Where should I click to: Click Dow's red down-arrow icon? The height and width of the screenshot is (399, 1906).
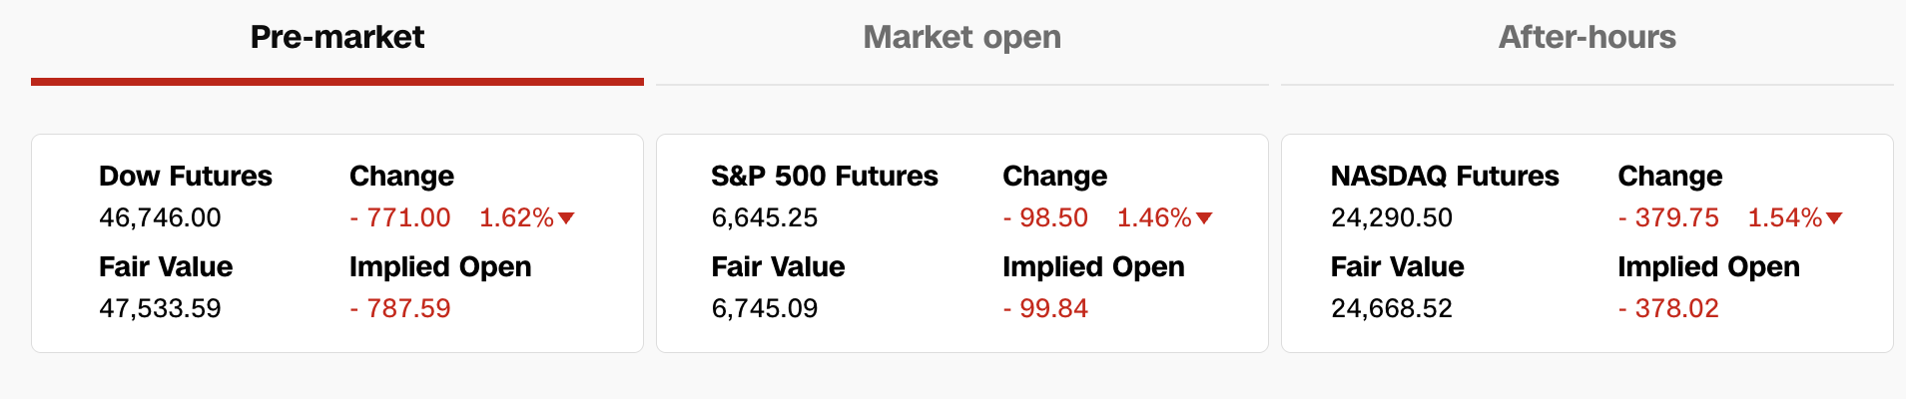(566, 218)
